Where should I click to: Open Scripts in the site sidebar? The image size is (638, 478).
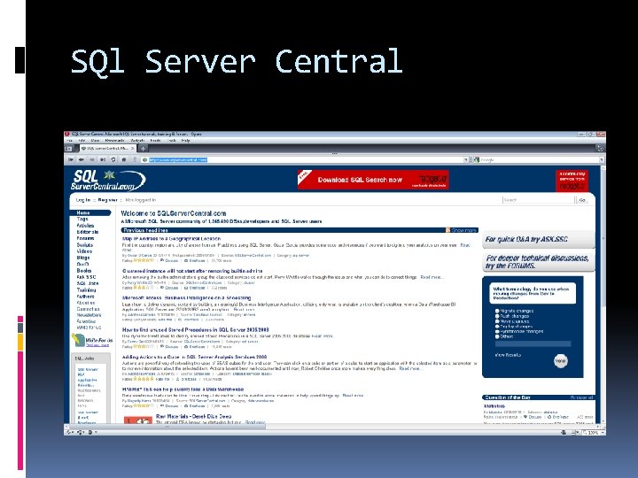point(85,245)
